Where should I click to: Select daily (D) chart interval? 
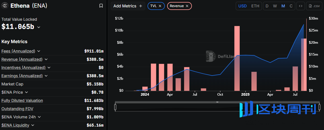point(267,6)
